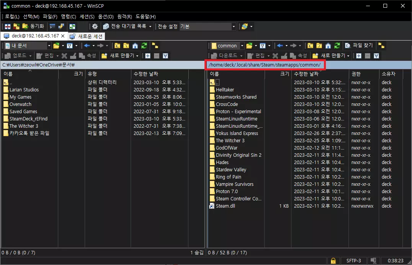412x265 pixels.
Task: Refresh the remote panel
Action: 337,46
